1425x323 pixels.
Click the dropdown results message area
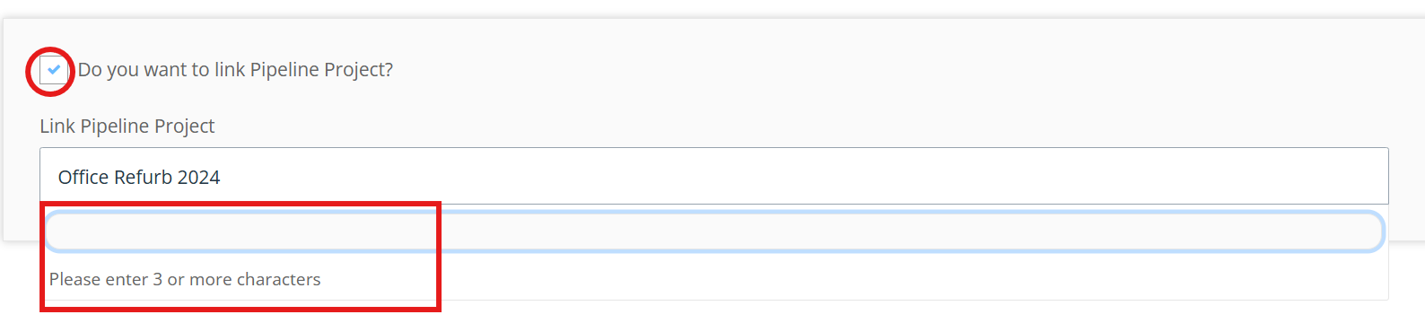click(714, 279)
